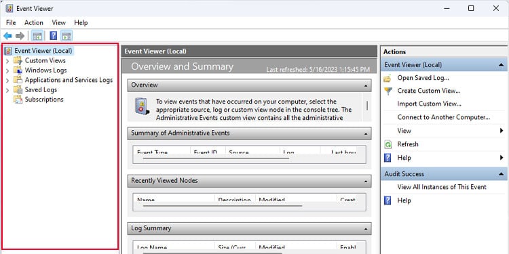Collapse the Log Summary section
Screen dimensions: 509x254
[x=366, y=229]
